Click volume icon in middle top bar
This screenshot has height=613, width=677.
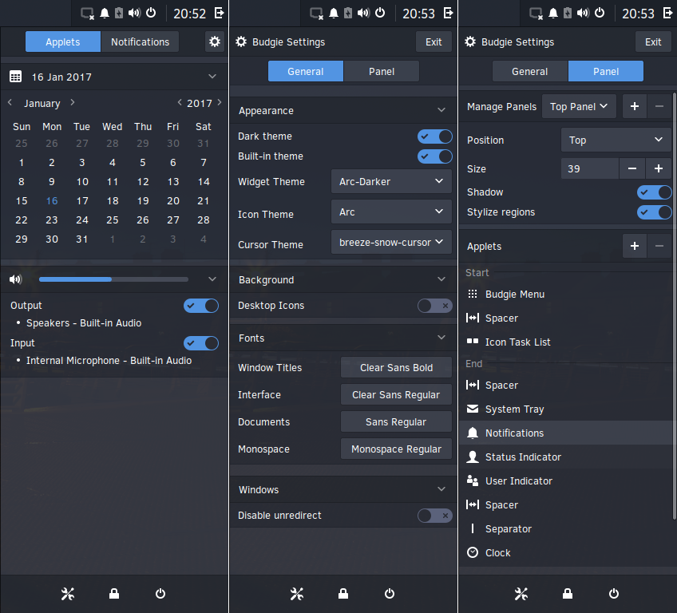(x=363, y=13)
